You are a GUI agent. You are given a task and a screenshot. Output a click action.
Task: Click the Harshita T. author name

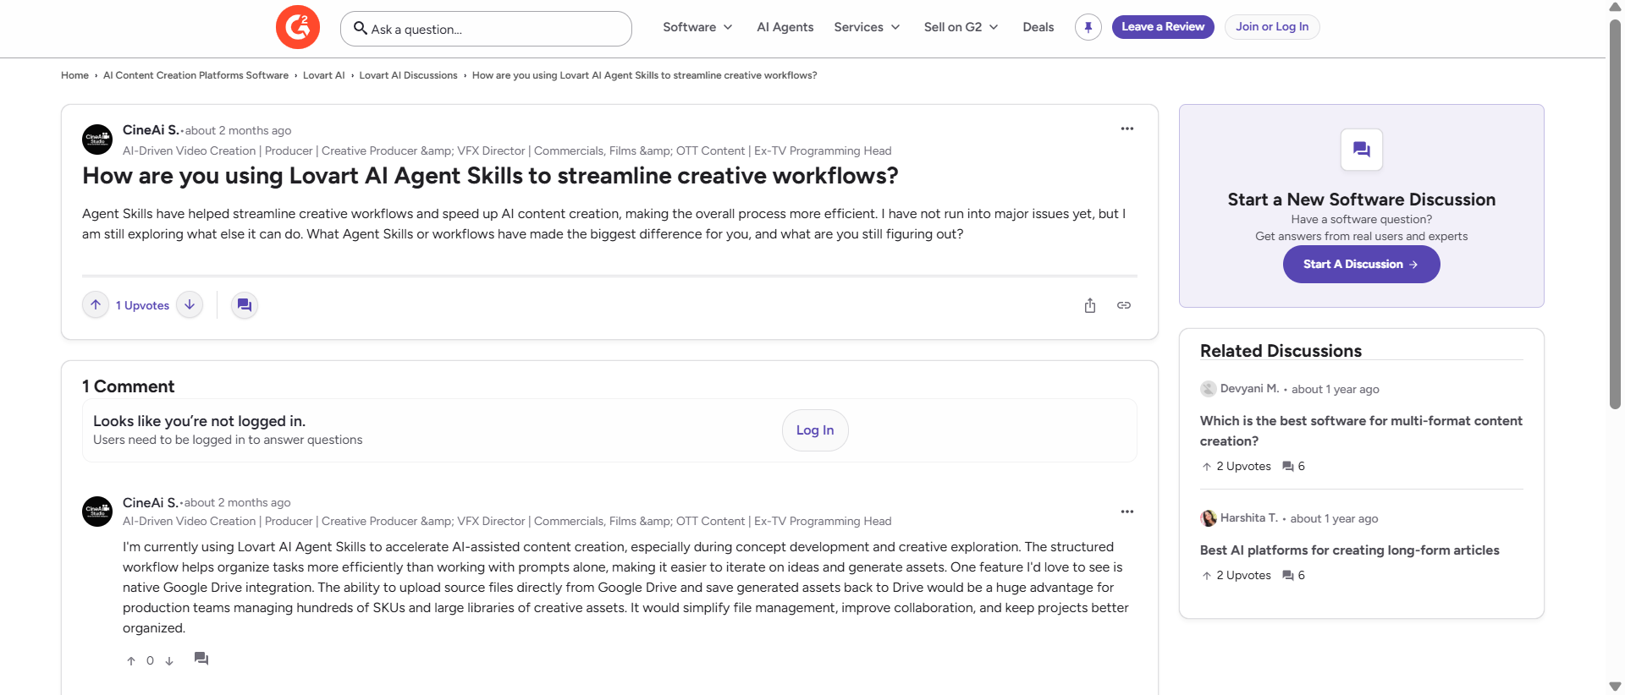1249,518
